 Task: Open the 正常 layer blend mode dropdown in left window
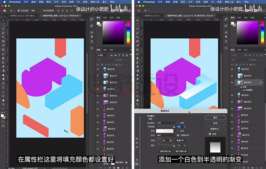(105, 60)
